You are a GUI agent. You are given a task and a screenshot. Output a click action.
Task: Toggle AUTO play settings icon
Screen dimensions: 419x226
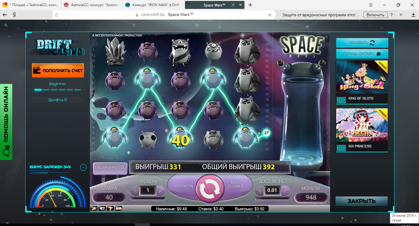(x=118, y=209)
